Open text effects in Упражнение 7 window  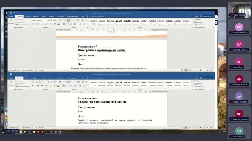tap(51, 24)
